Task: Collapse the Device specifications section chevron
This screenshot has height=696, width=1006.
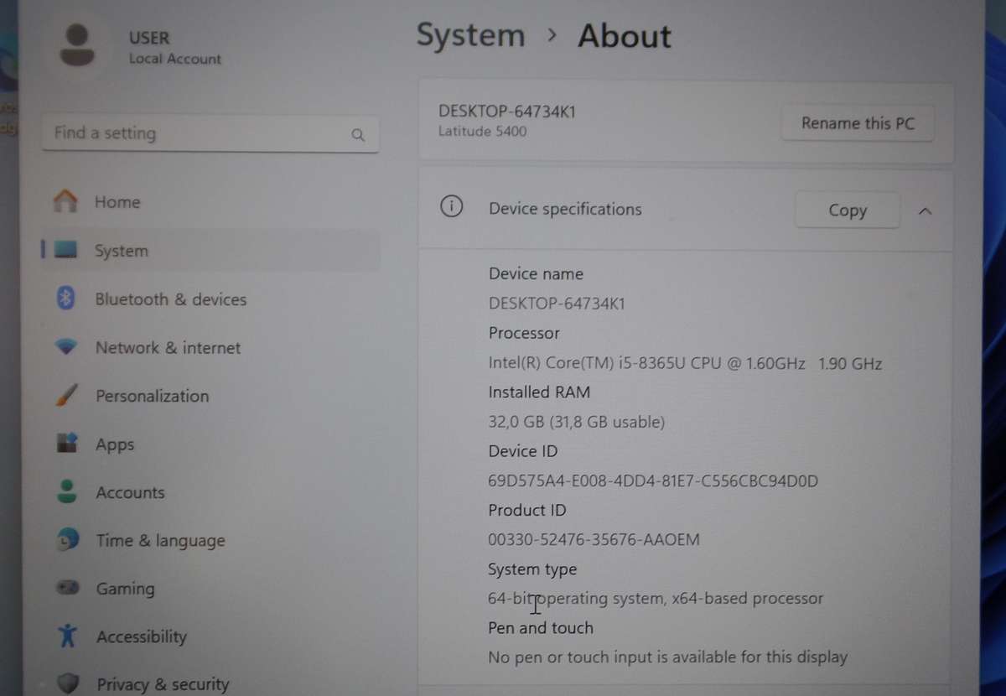Action: 925,211
